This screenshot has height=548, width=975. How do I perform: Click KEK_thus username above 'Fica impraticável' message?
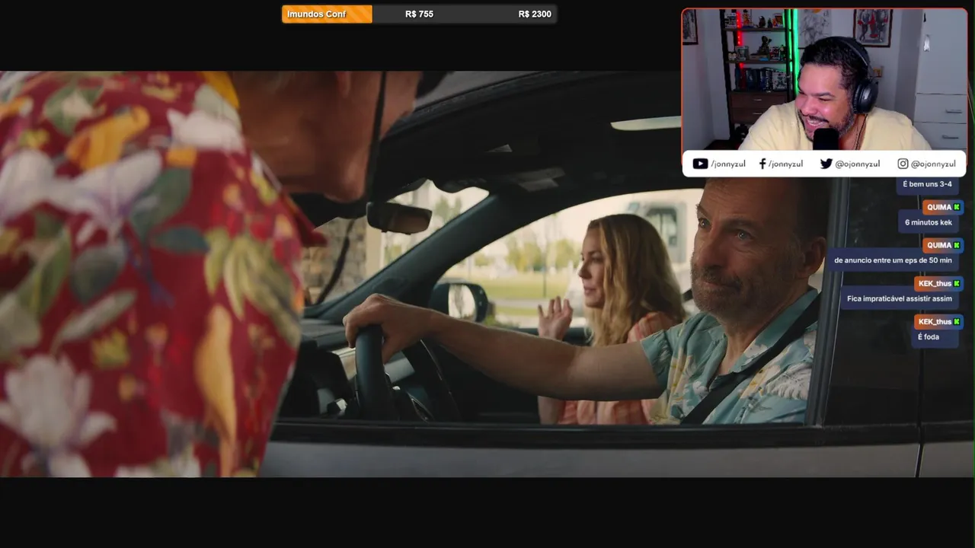[935, 283]
